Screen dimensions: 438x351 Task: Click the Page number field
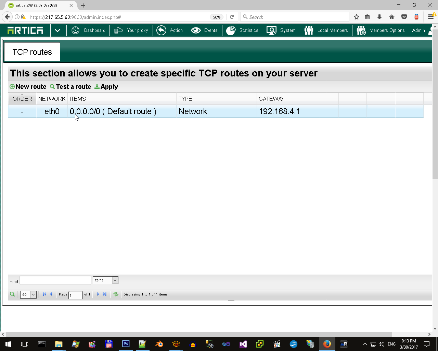pos(76,295)
